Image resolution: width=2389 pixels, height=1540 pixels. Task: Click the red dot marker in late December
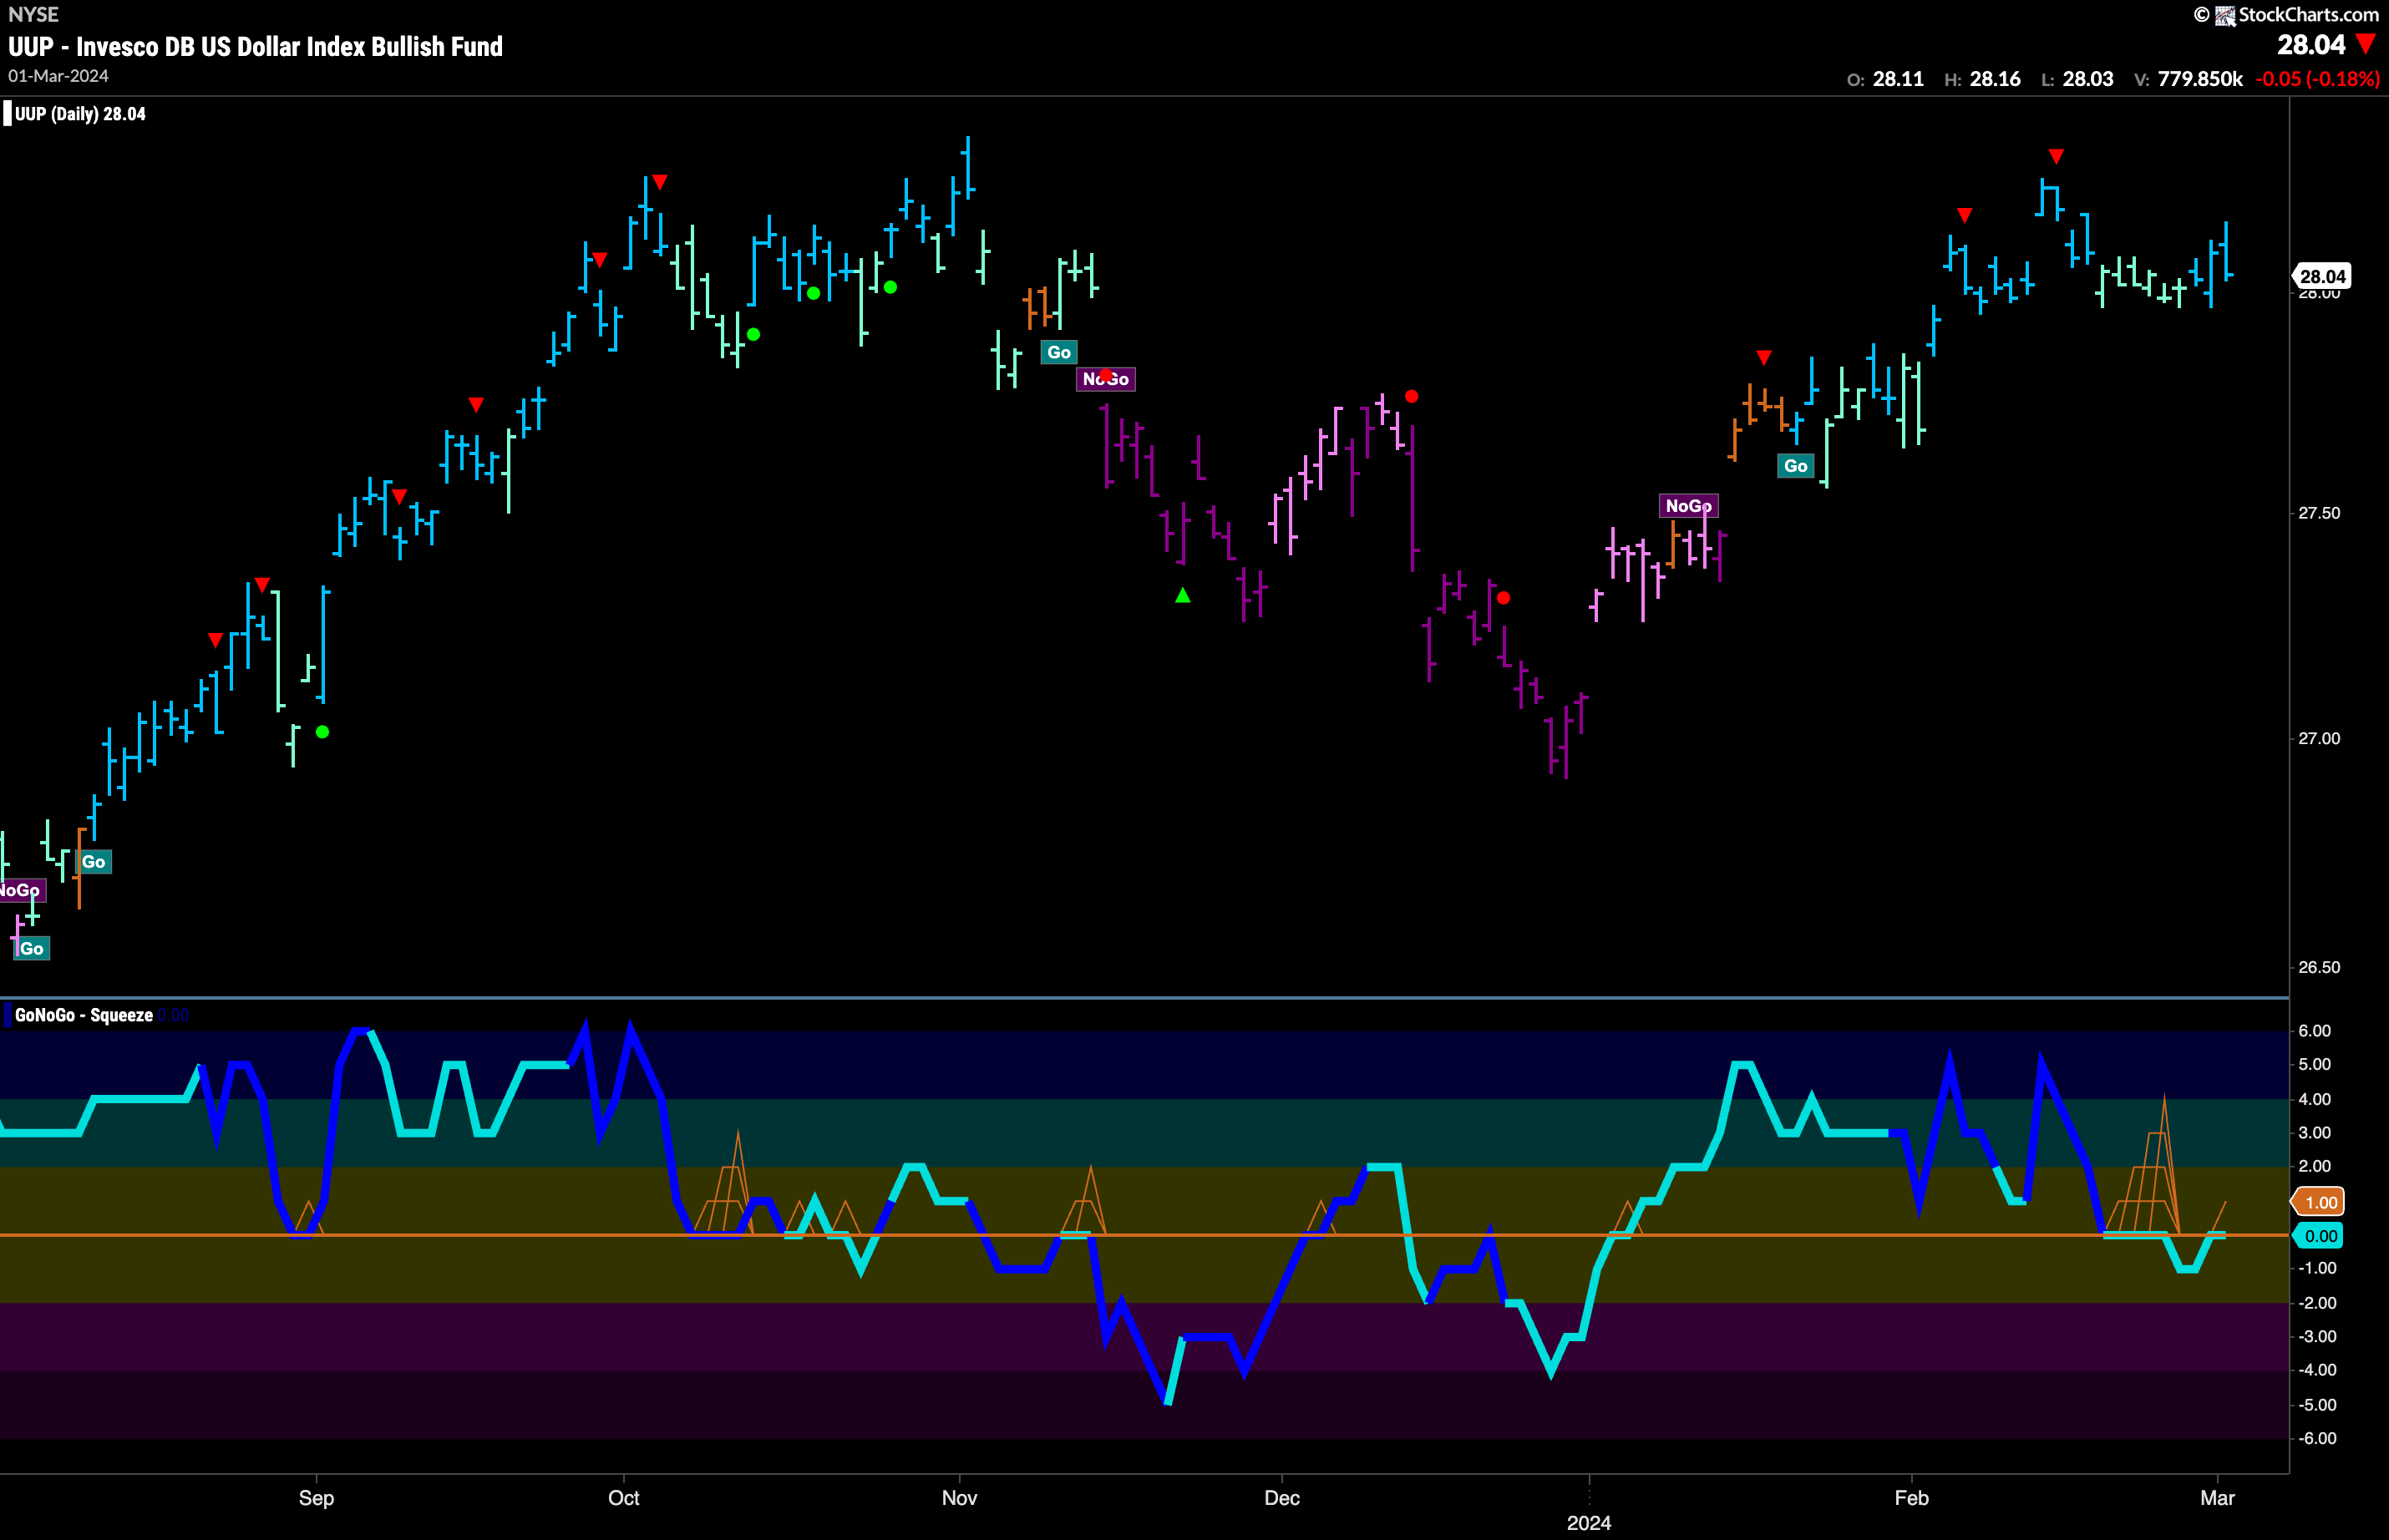tap(1503, 598)
